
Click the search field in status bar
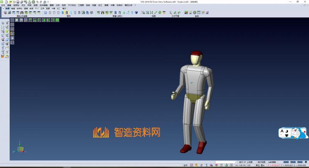click(x=225, y=162)
